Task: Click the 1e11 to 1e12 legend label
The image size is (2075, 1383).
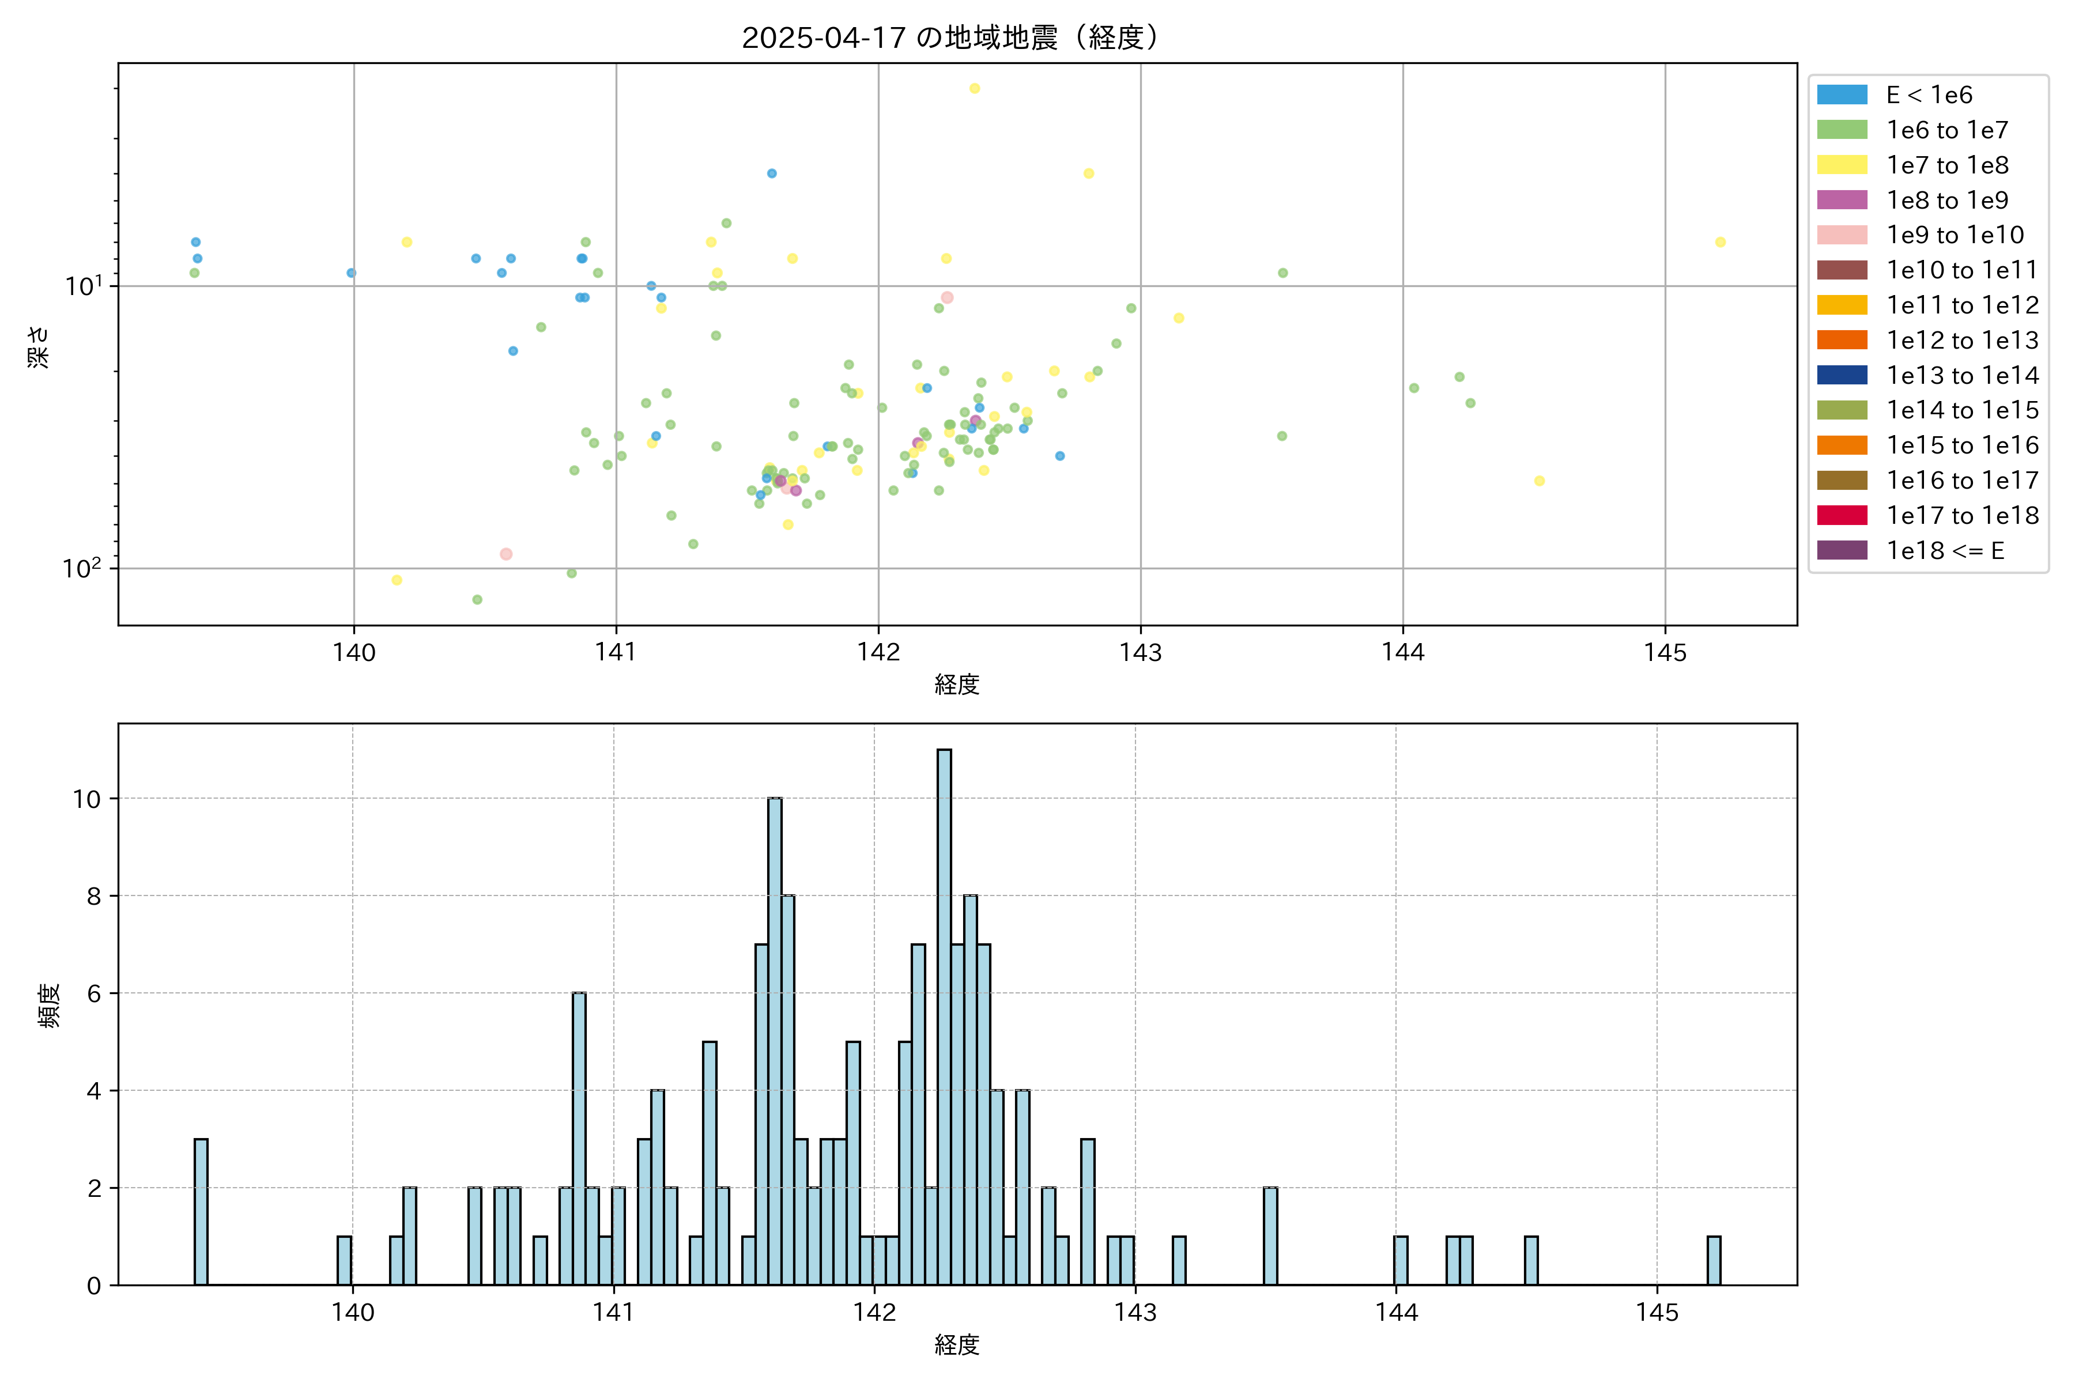Action: [1962, 305]
